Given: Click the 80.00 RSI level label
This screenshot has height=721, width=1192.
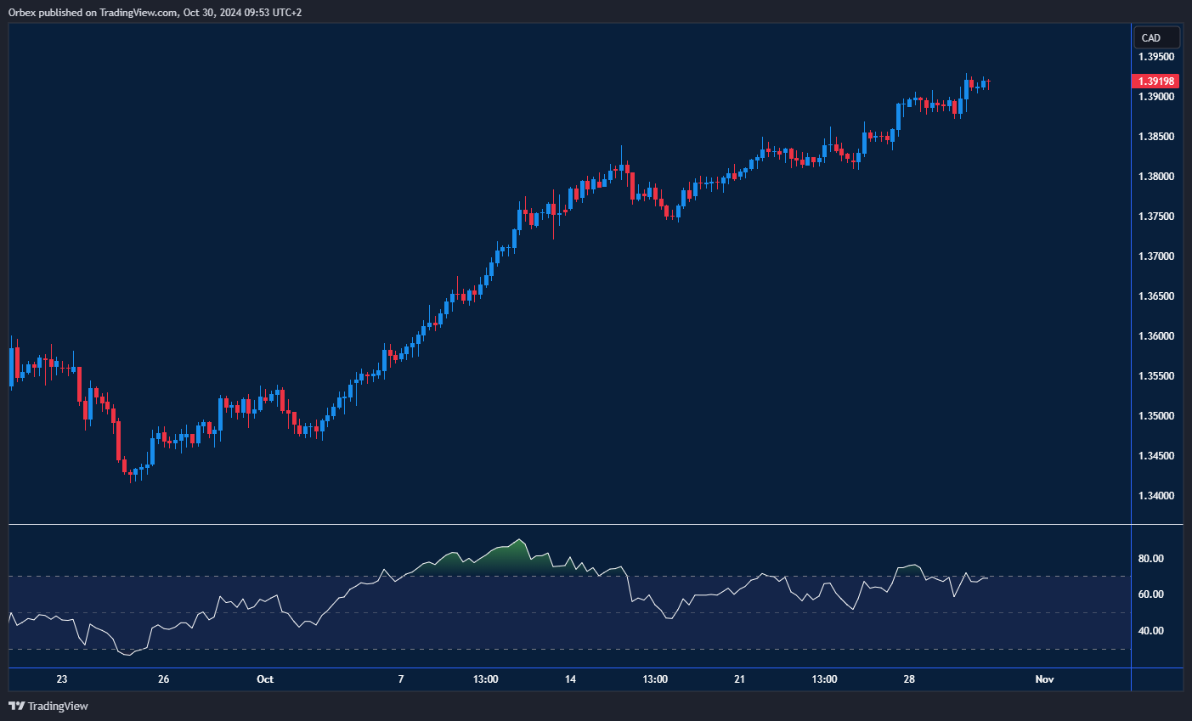Looking at the screenshot, I should (1151, 559).
